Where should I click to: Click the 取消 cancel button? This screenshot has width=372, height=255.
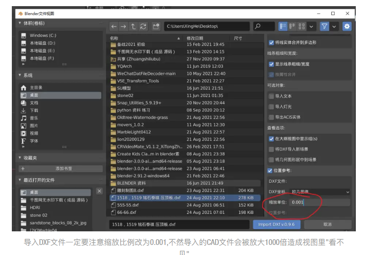[328, 224]
